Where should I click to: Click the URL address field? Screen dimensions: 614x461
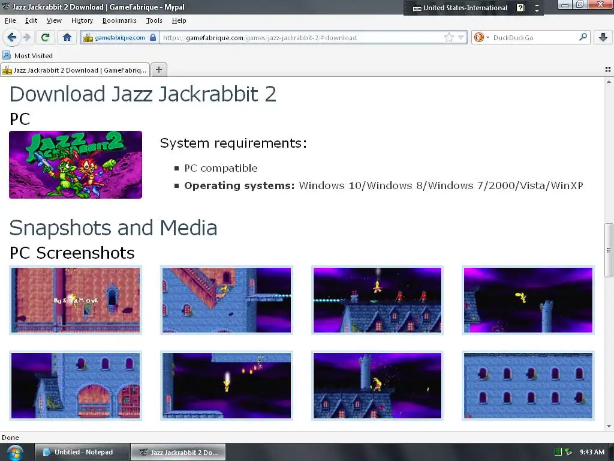302,38
